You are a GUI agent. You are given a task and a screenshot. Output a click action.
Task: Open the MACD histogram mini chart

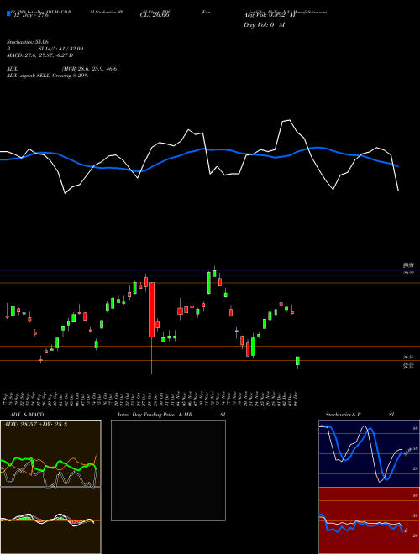[50, 520]
